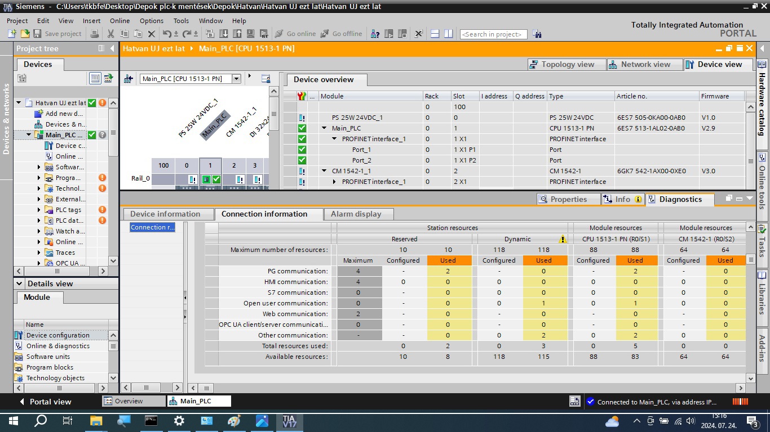Open the Main_PLC device selector dropdown

(x=237, y=79)
